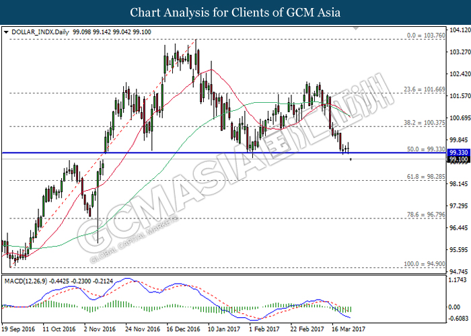Select the Fibonacci label 61.8 = 98.285
471x336 pixels.
426,176
